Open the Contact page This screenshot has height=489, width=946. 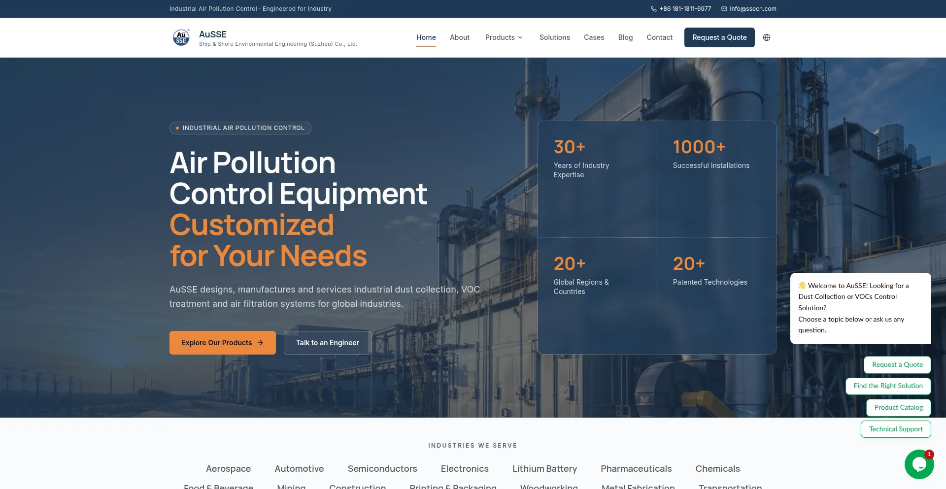660,37
